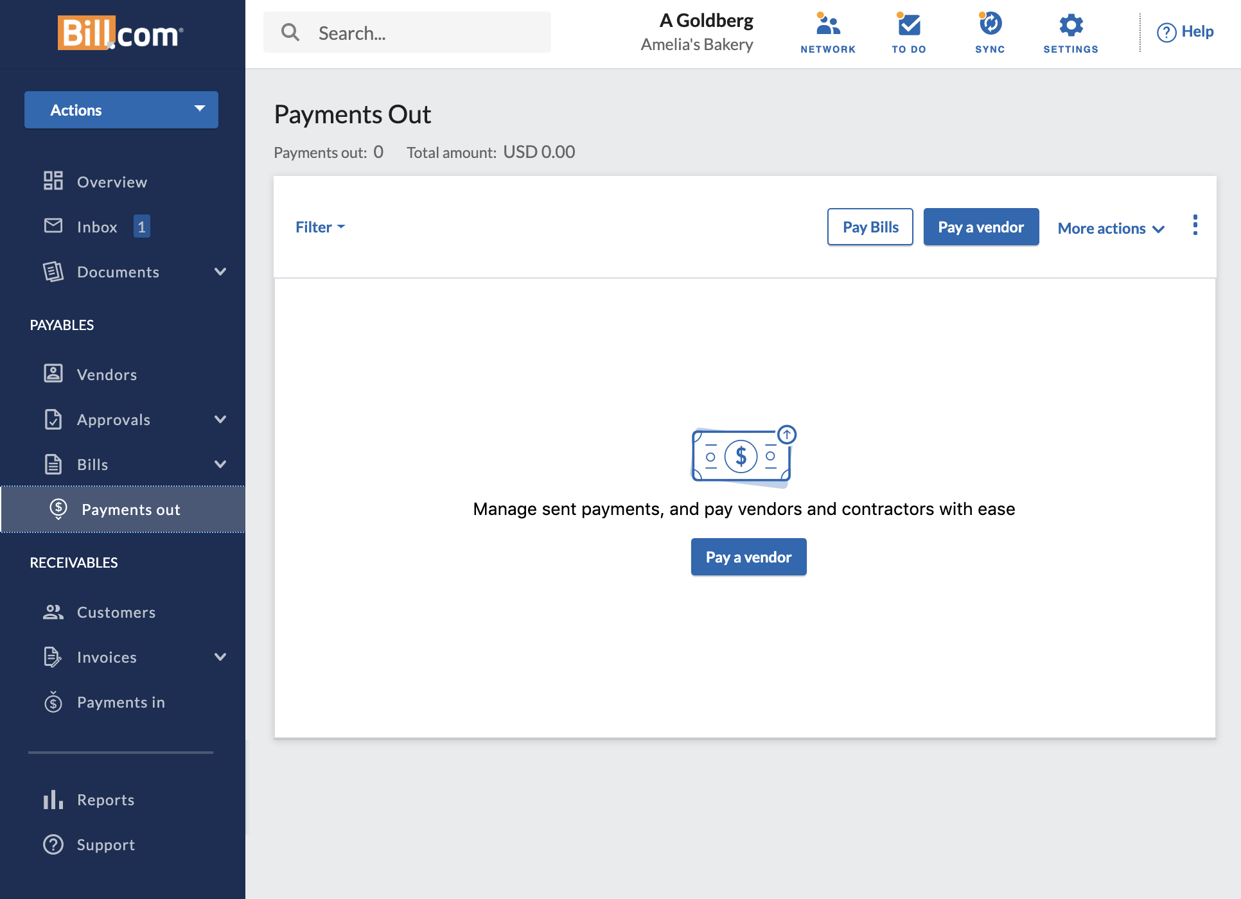Viewport: 1241px width, 899px height.
Task: Click the Approvals document-check icon
Action: [53, 419]
